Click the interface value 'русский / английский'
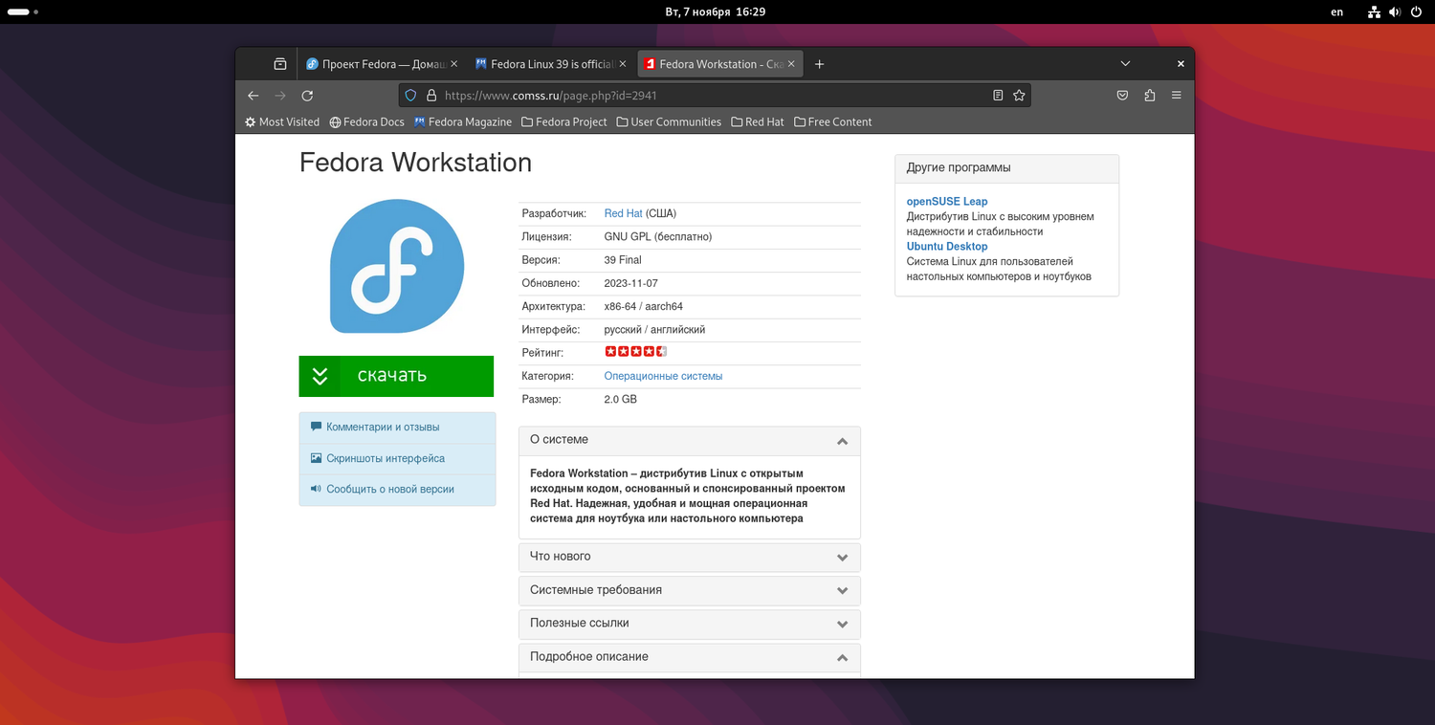 (655, 329)
